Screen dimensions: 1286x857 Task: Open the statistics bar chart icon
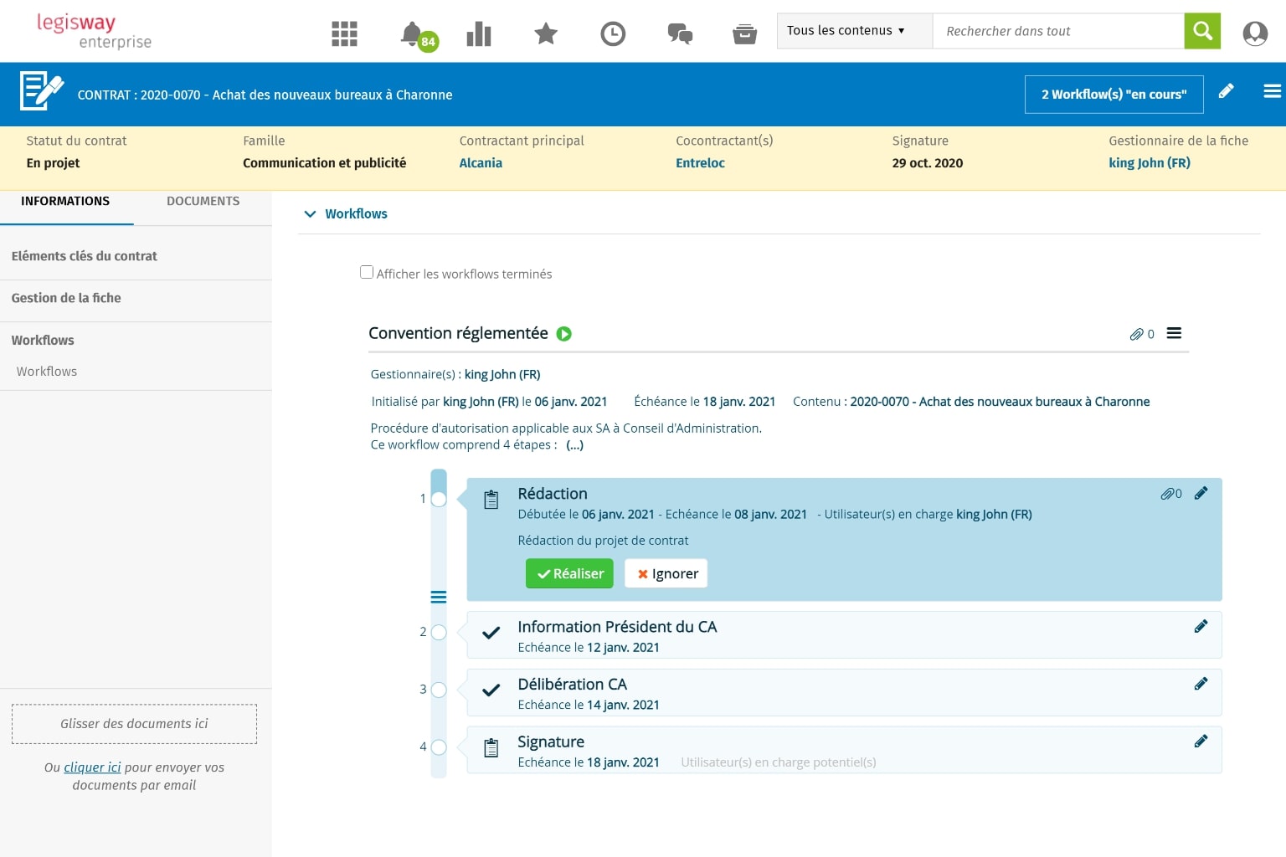coord(479,33)
